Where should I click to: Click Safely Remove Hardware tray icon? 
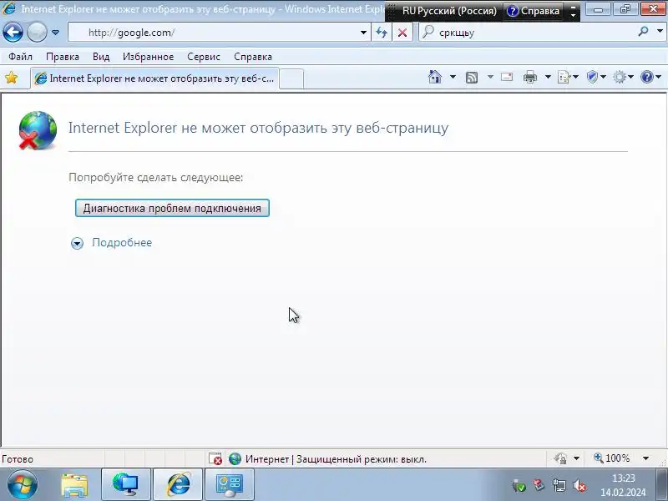pyautogui.click(x=519, y=486)
